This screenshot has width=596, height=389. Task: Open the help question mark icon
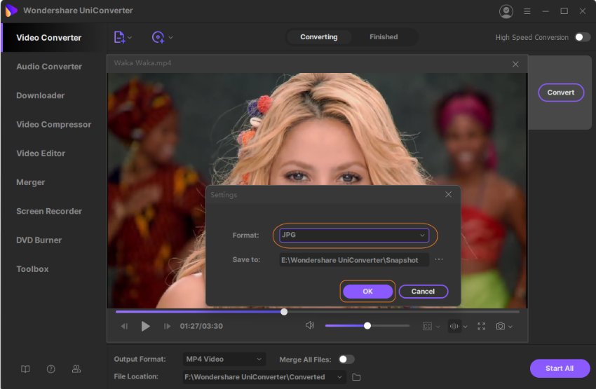click(x=51, y=369)
